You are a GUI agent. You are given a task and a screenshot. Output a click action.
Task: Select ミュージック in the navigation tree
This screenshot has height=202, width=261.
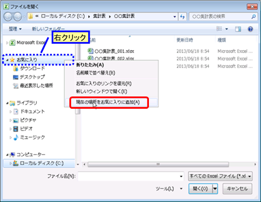coord(33,138)
